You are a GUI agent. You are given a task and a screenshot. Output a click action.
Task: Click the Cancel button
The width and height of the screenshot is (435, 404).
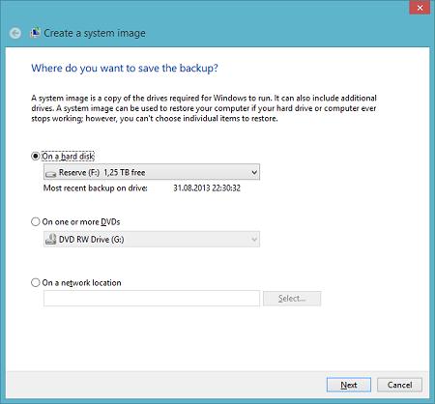pyautogui.click(x=399, y=385)
